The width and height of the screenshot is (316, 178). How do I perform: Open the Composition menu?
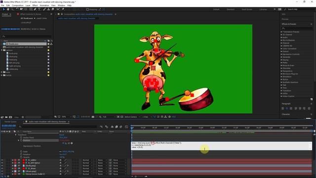point(18,5)
